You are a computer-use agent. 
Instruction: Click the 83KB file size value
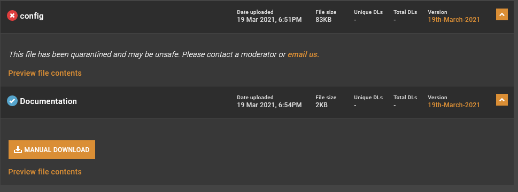coord(323,20)
